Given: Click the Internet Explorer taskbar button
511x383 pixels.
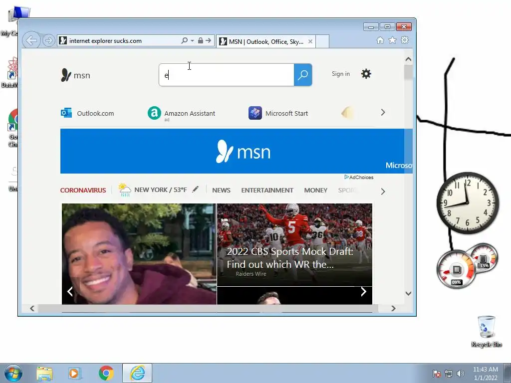Looking at the screenshot, I should click(137, 373).
